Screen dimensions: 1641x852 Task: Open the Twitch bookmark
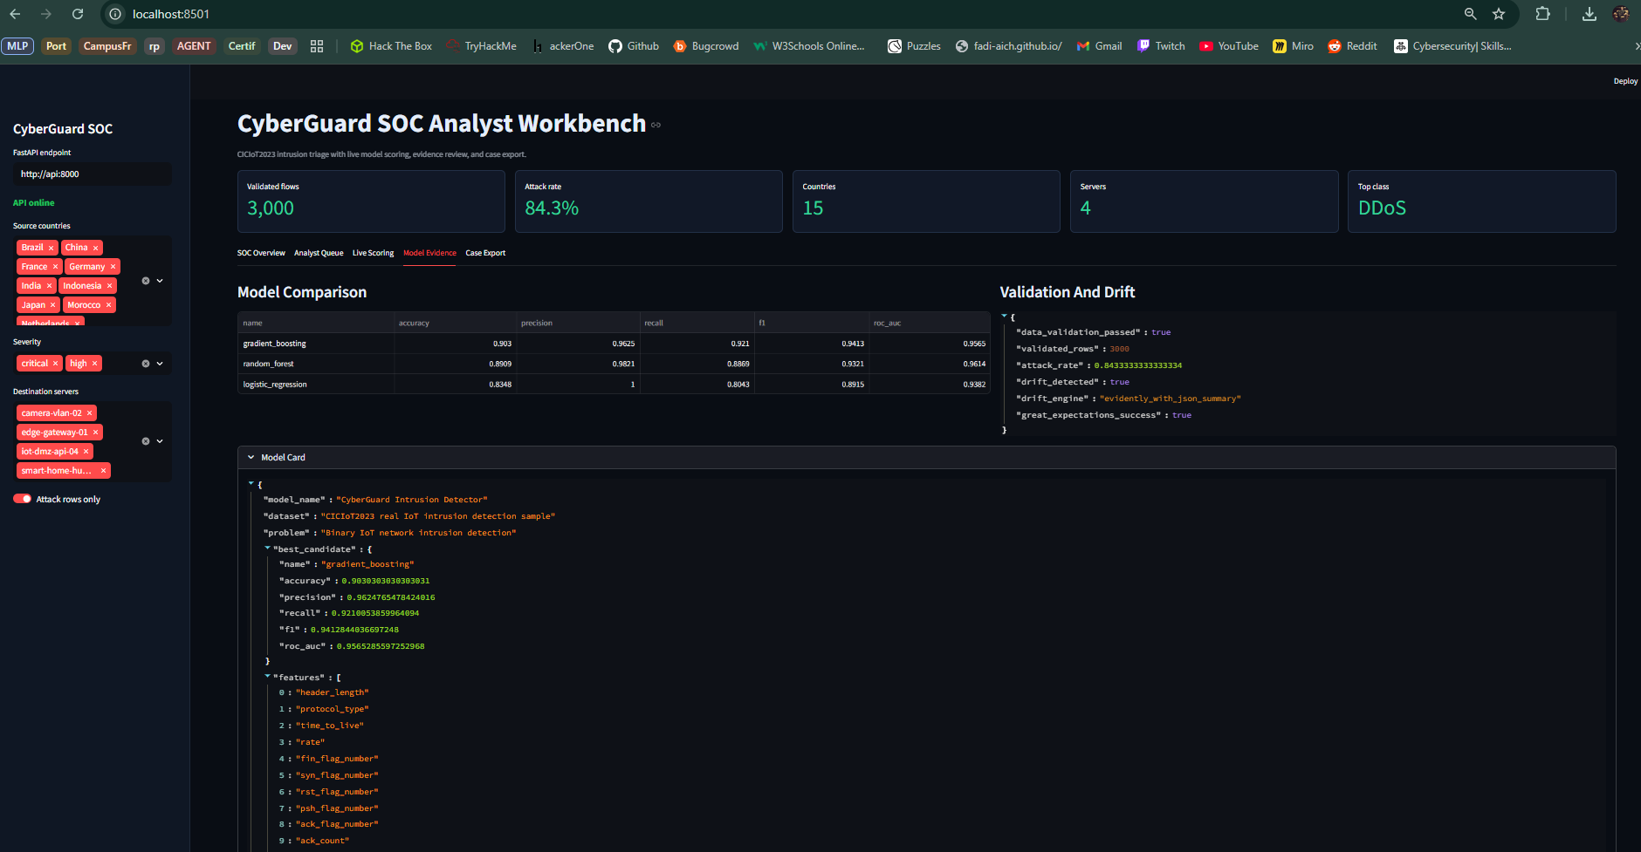1161,46
